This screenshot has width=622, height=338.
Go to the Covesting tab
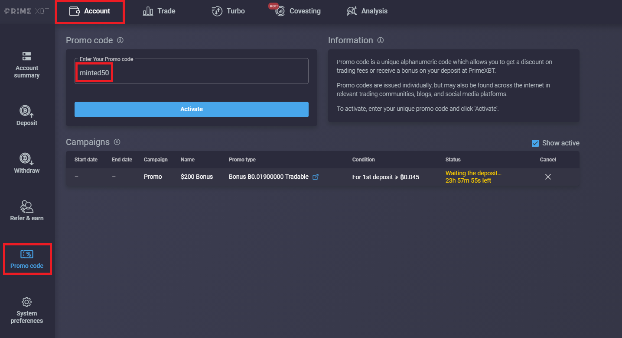(298, 11)
